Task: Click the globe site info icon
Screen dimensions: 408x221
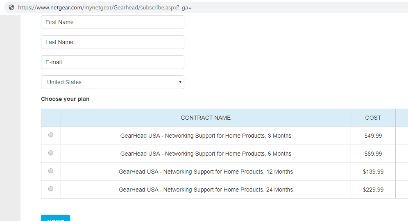Action: (x=11, y=7)
